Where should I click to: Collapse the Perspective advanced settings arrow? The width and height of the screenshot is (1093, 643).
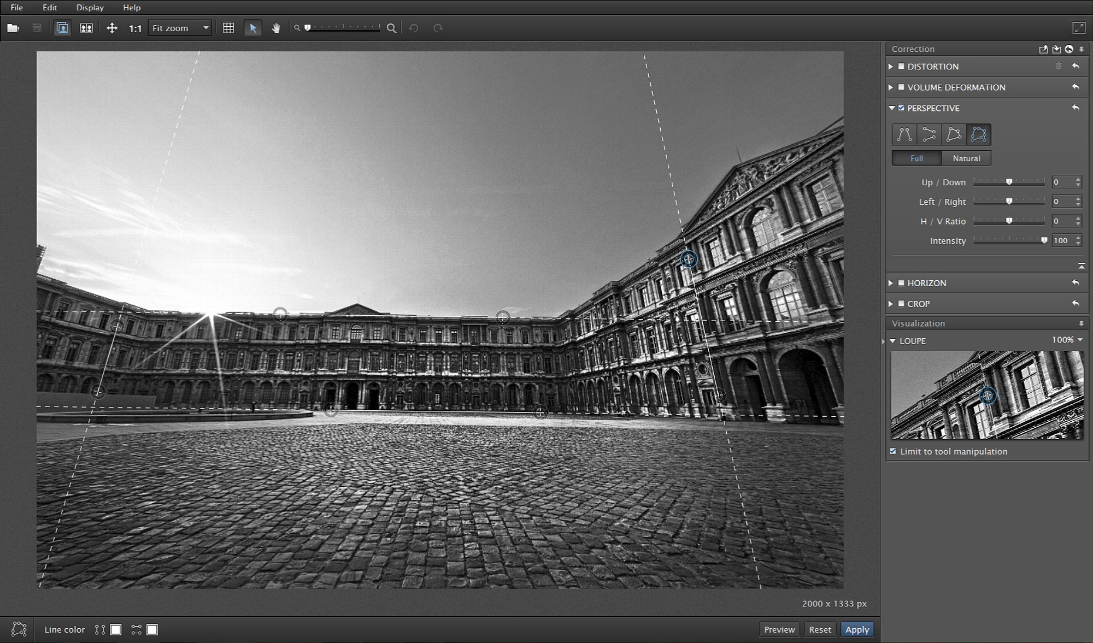1081,266
